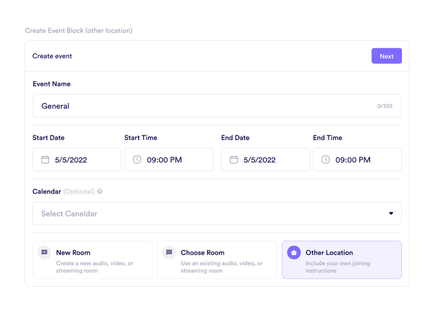Click the End Date 5/5/2022 value
434x311 pixels.
tap(260, 160)
